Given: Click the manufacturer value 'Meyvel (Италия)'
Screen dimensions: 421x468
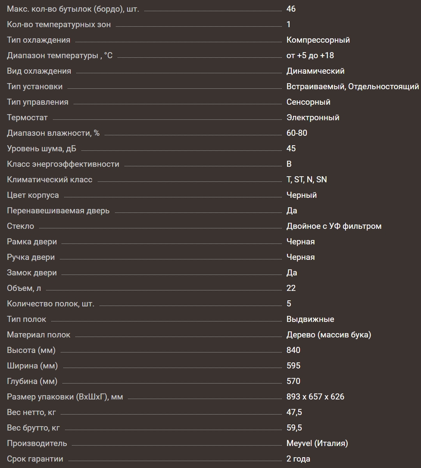Looking at the screenshot, I should (317, 443).
